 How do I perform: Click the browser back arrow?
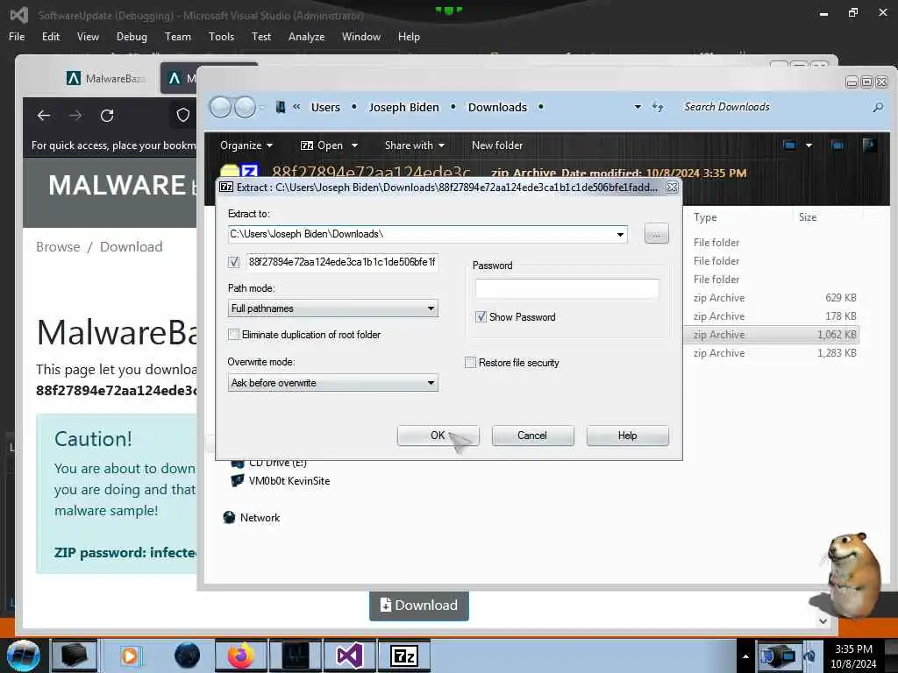(44, 116)
